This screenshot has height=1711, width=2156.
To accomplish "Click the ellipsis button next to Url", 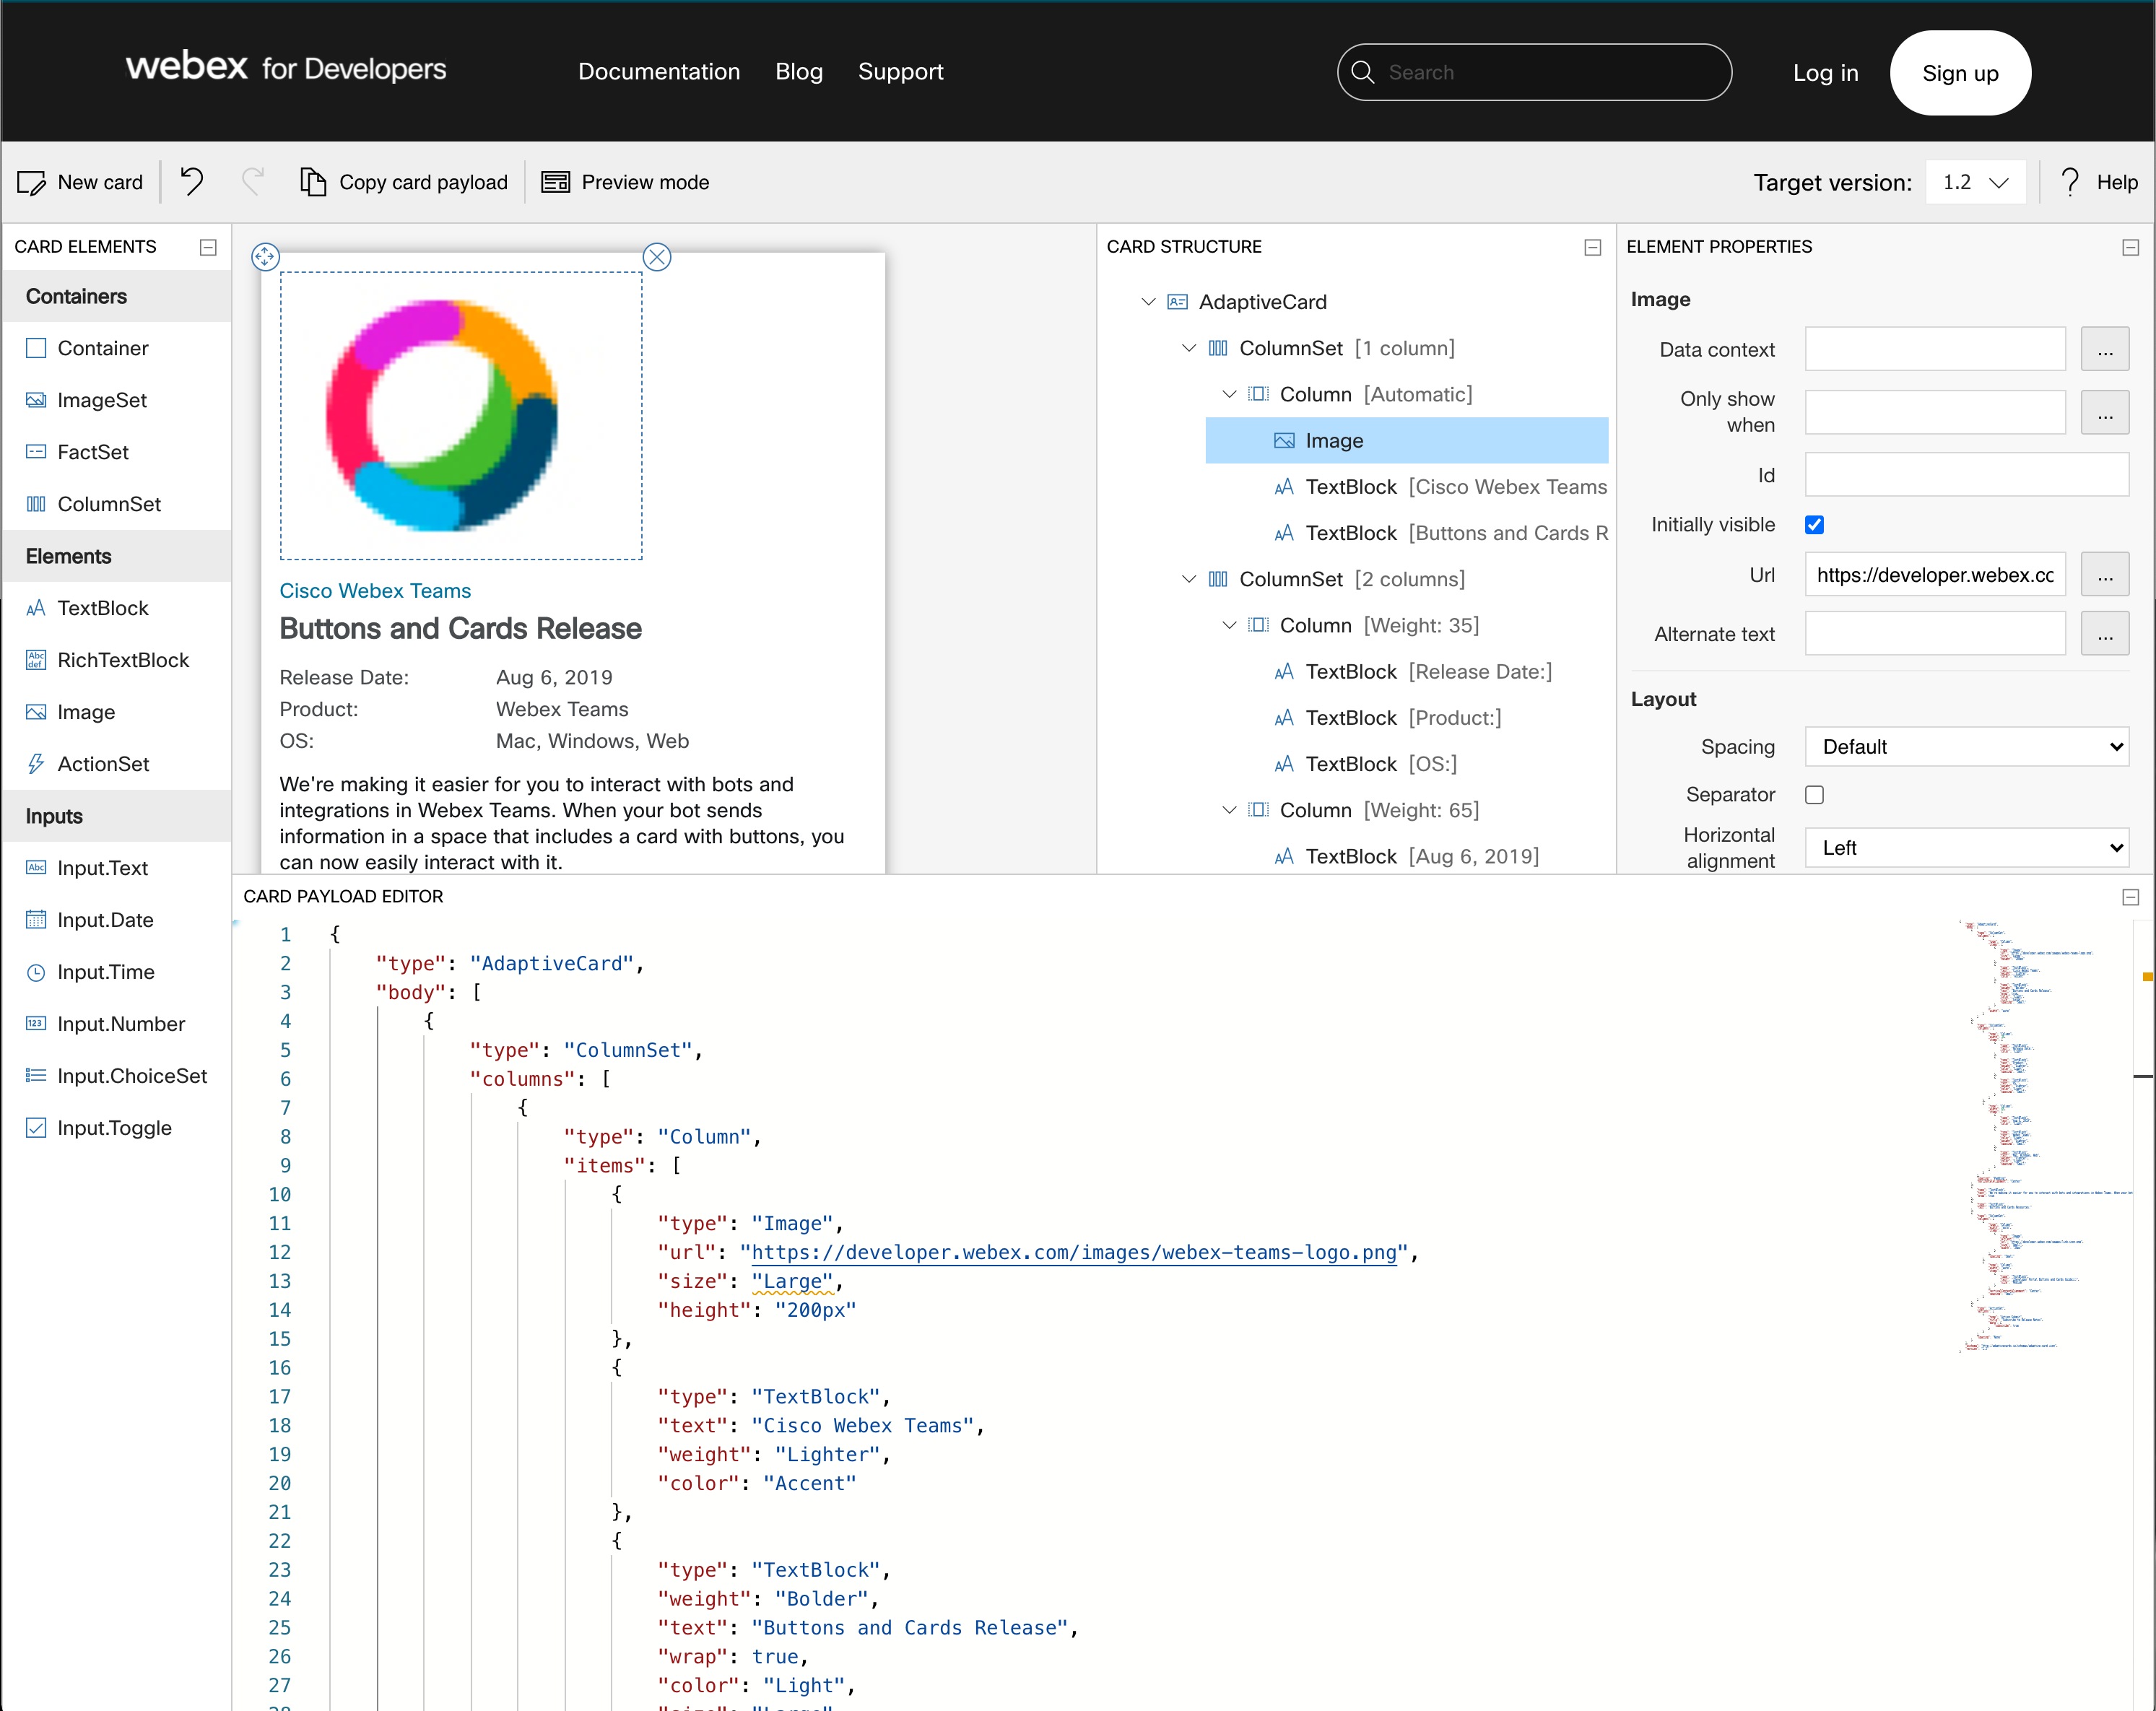I will pyautogui.click(x=2105, y=575).
